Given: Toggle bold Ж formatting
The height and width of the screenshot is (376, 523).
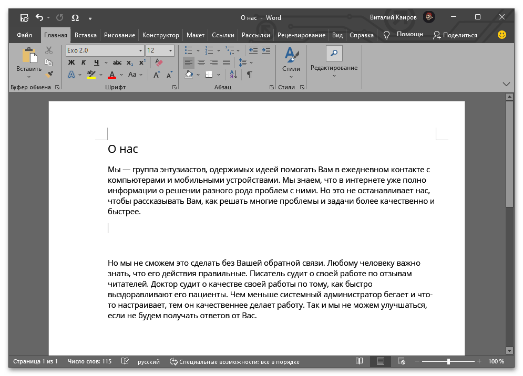Looking at the screenshot, I should (71, 62).
